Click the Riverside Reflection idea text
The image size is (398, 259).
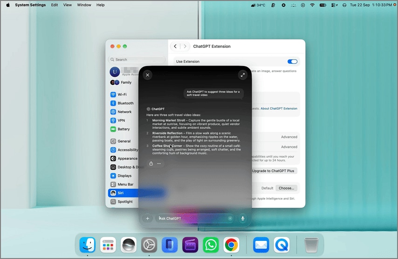[196, 137]
